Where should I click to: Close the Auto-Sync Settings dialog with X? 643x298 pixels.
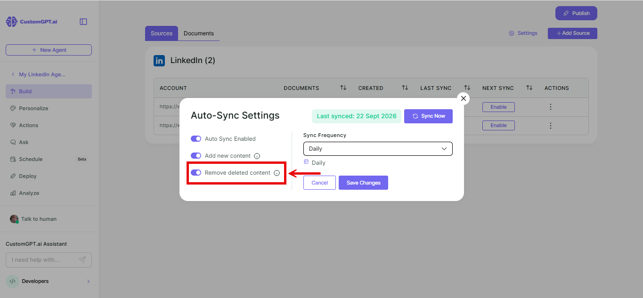463,98
